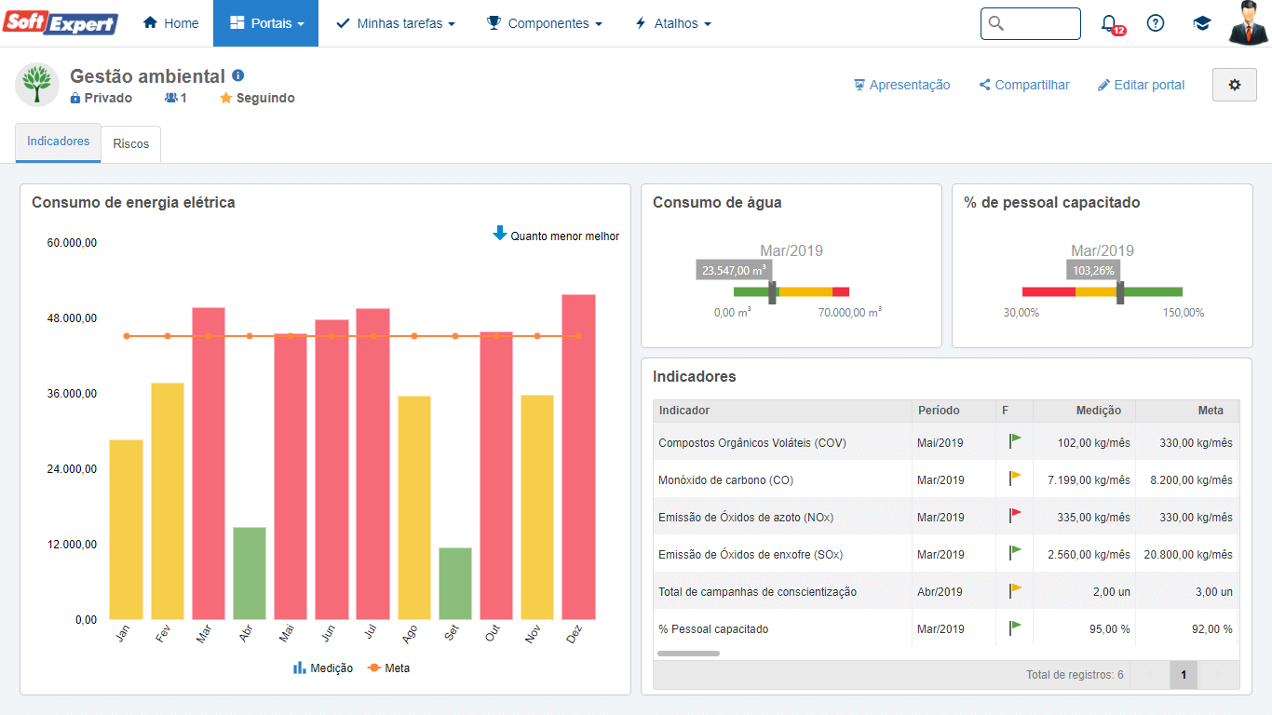Open the notifications bell icon
Viewport: 1272px width, 715px height.
(1109, 23)
